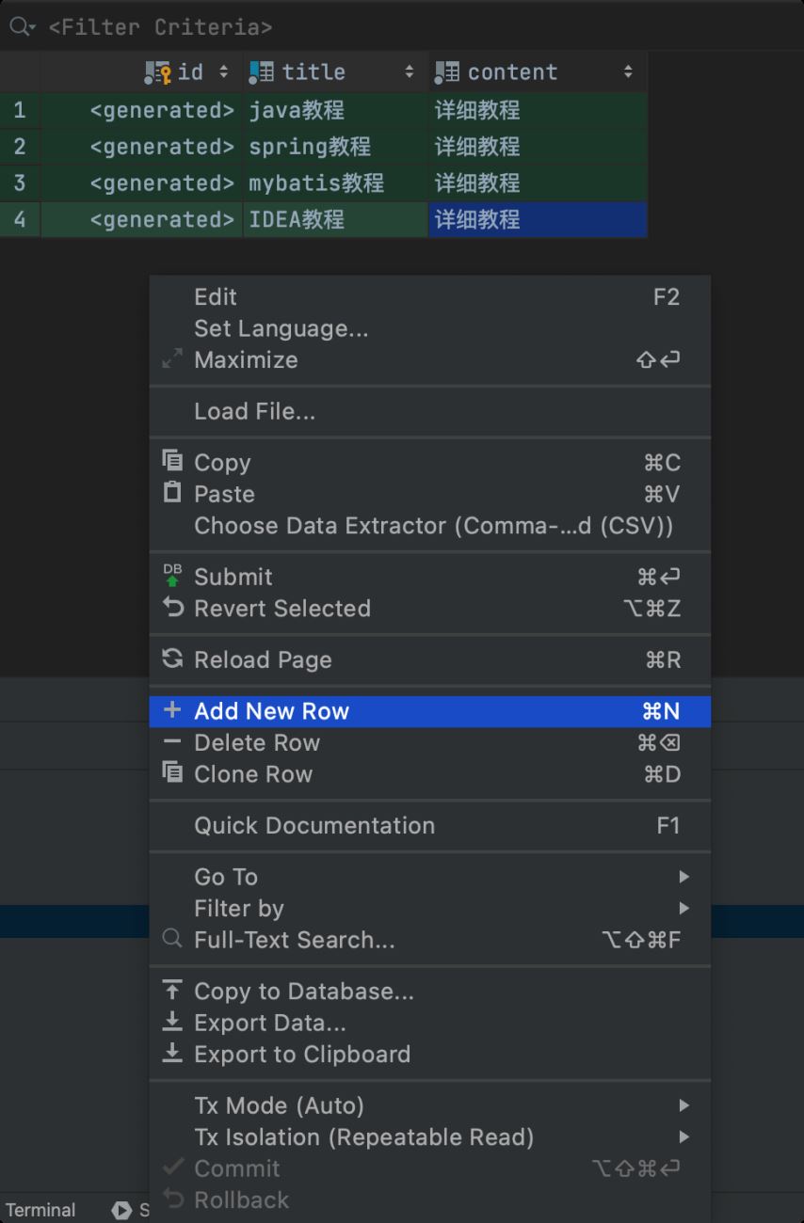Click the Clone Row icon

pyautogui.click(x=172, y=773)
